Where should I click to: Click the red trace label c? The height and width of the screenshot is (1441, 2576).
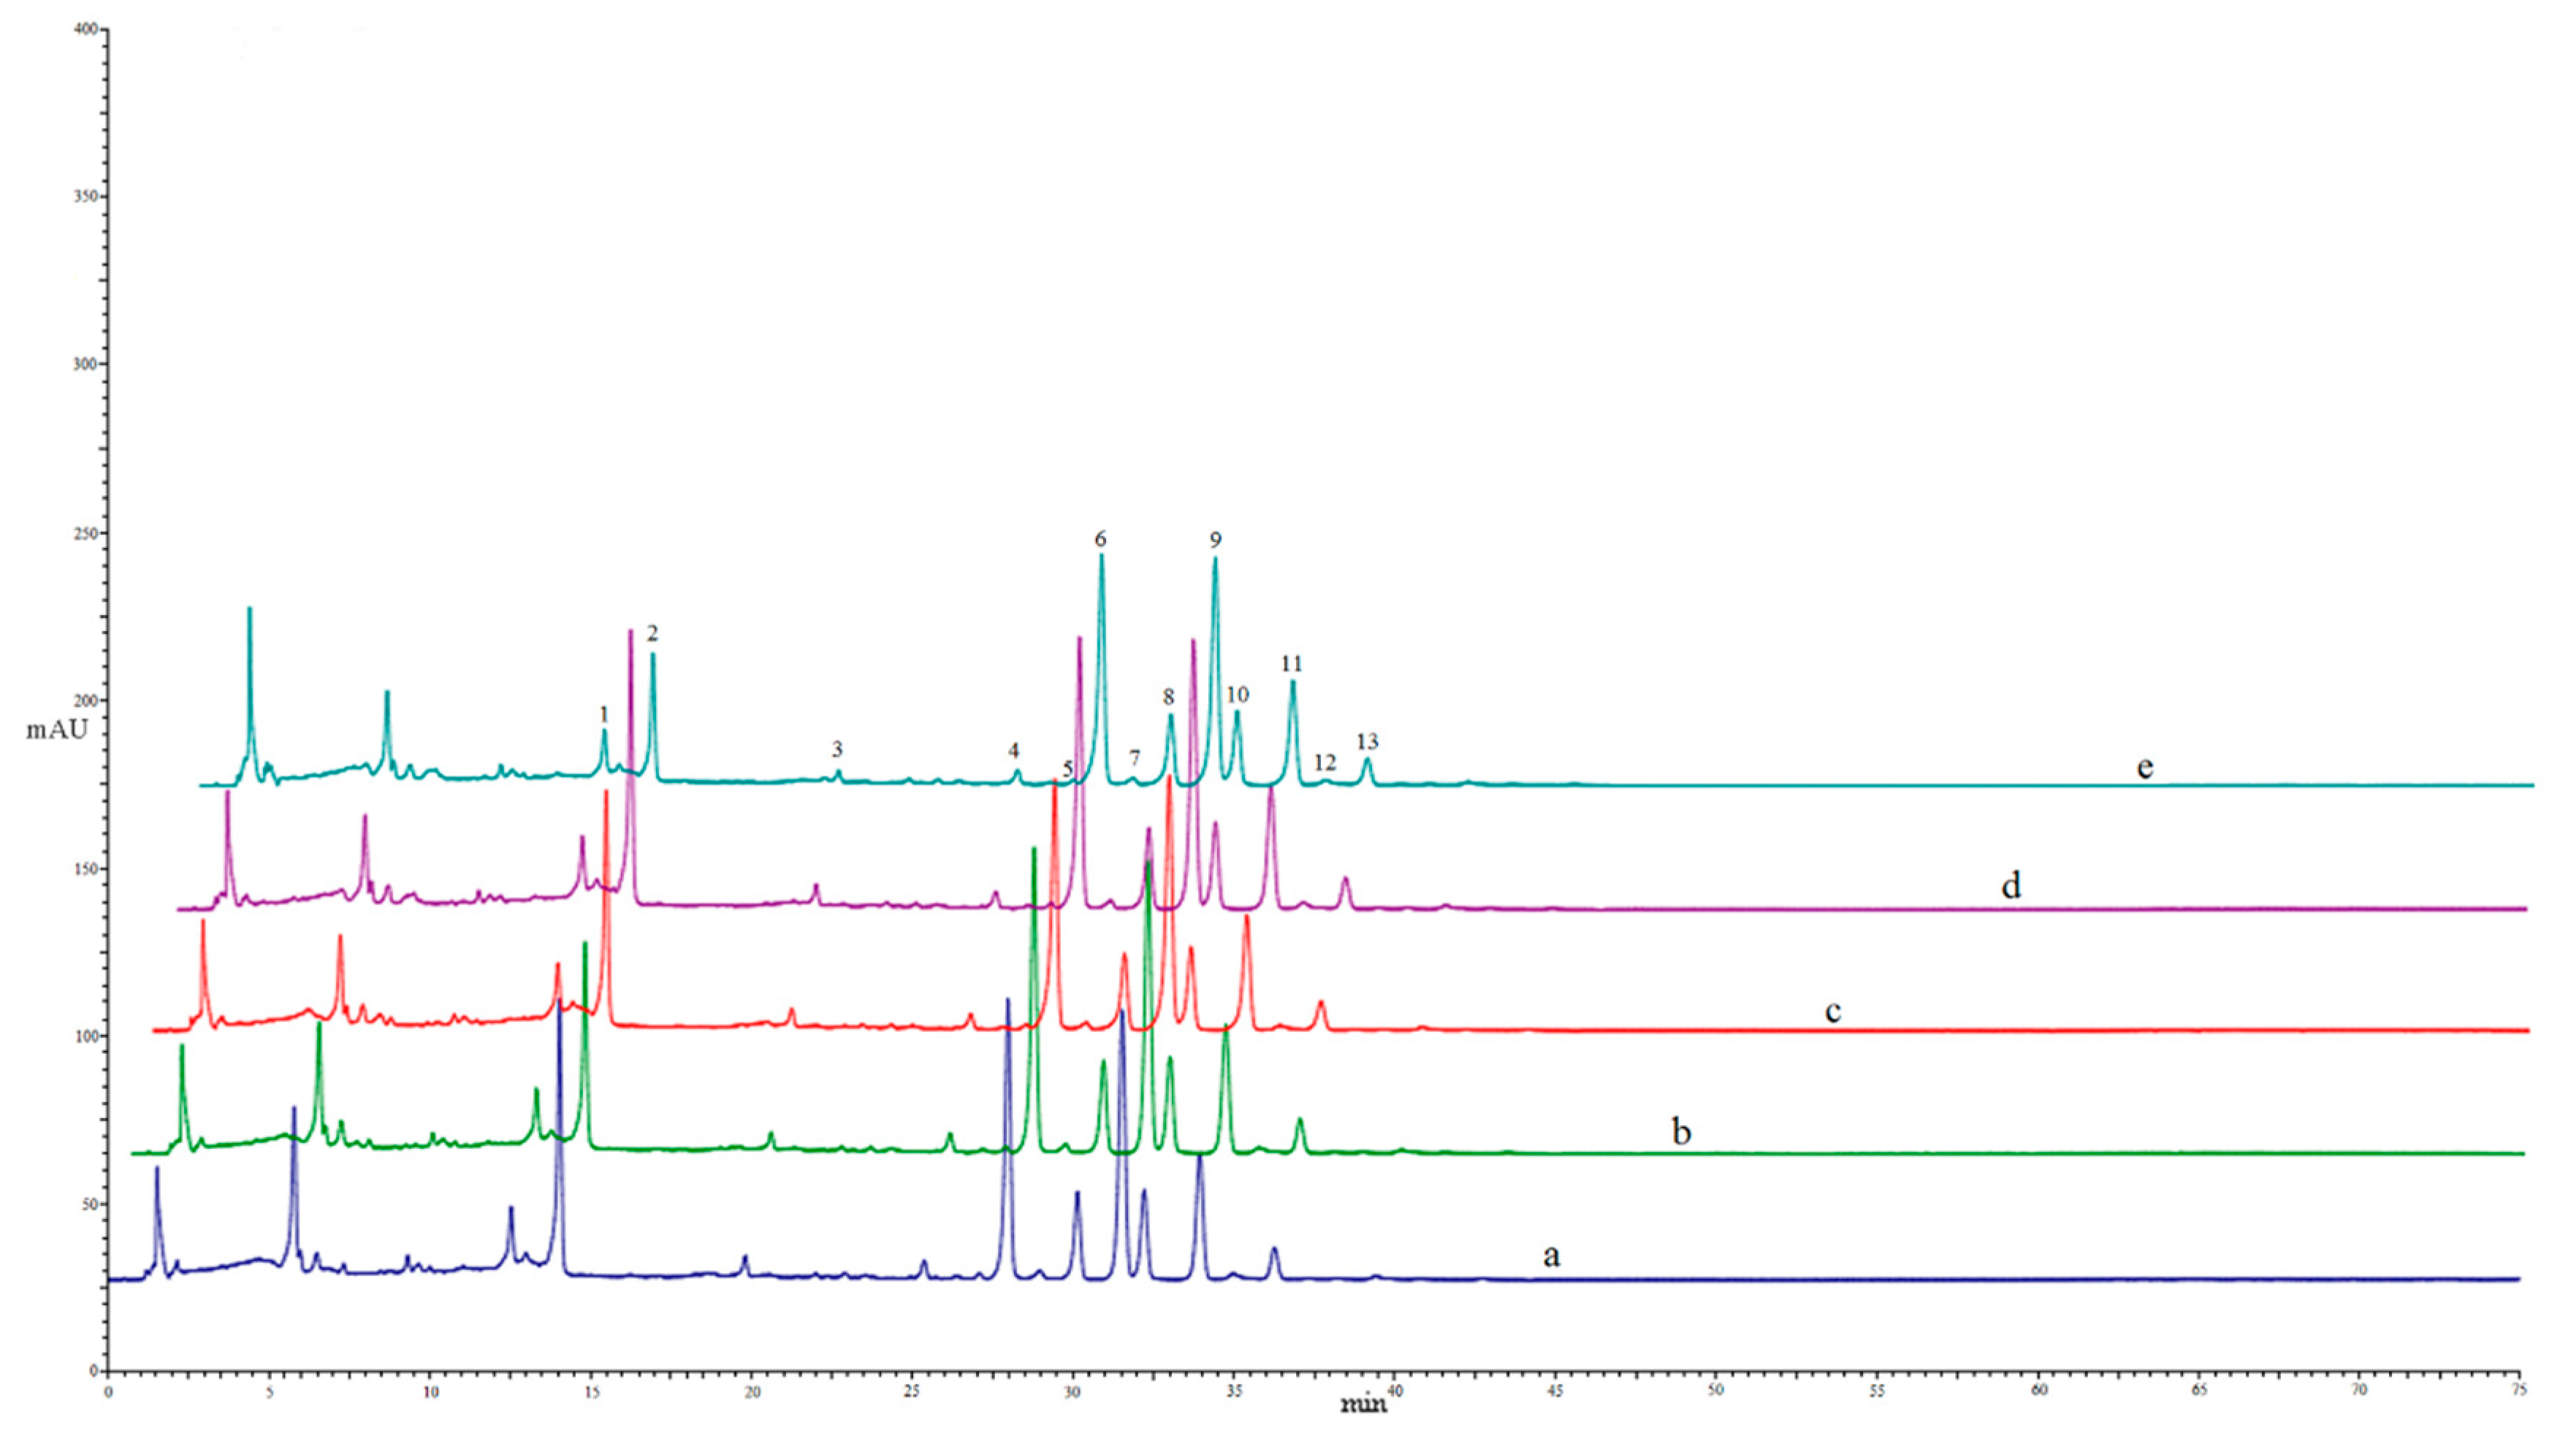[x=1832, y=1012]
